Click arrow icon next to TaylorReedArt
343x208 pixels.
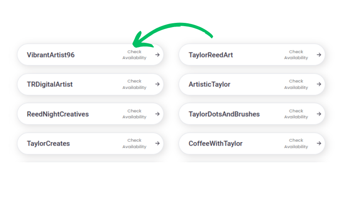pyautogui.click(x=319, y=54)
